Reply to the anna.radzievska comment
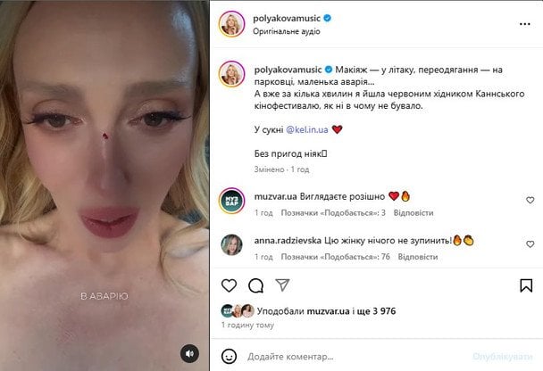This screenshot has width=543, height=371. tap(418, 257)
